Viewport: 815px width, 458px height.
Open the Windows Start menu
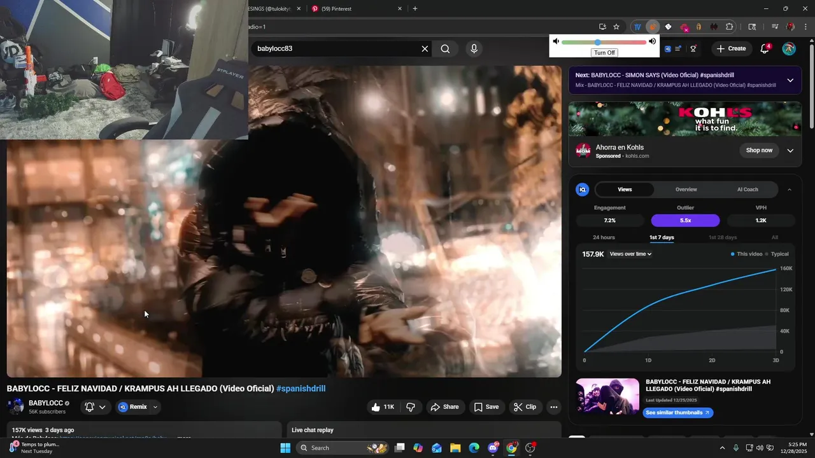[285, 448]
